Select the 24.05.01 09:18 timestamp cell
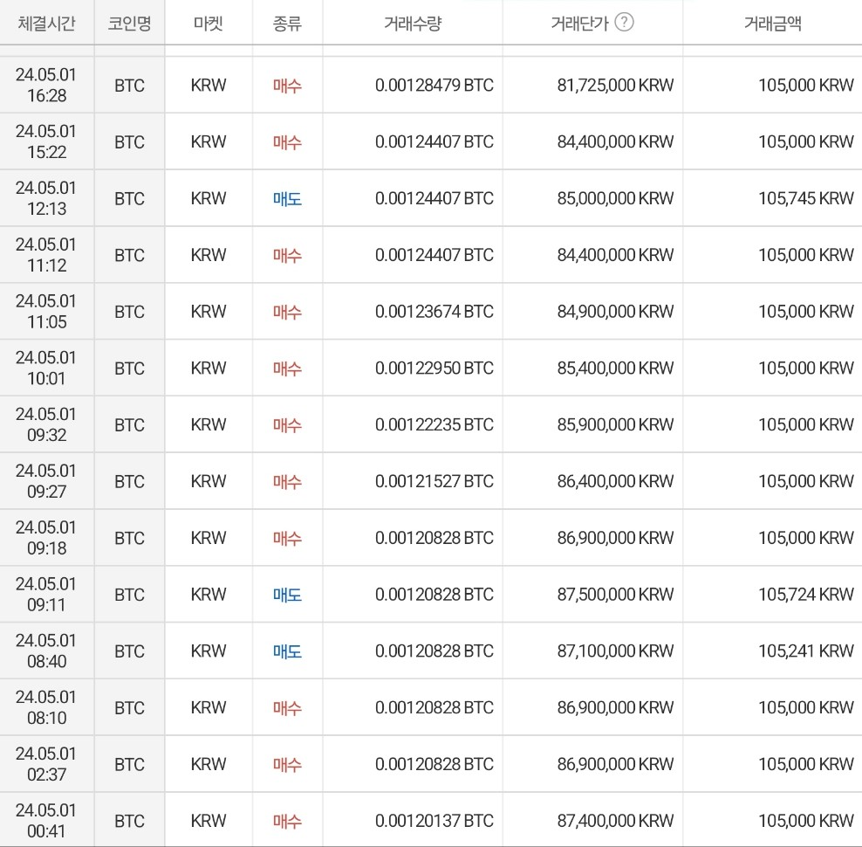The height and width of the screenshot is (847, 862). pyautogui.click(x=46, y=538)
